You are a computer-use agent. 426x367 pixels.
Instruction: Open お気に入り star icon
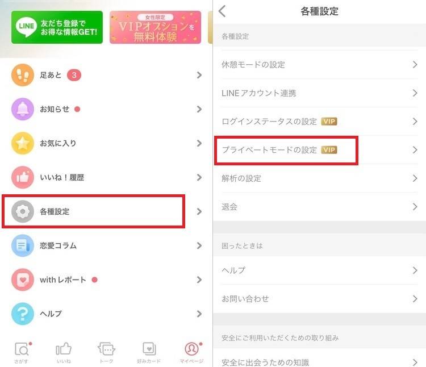(x=23, y=143)
